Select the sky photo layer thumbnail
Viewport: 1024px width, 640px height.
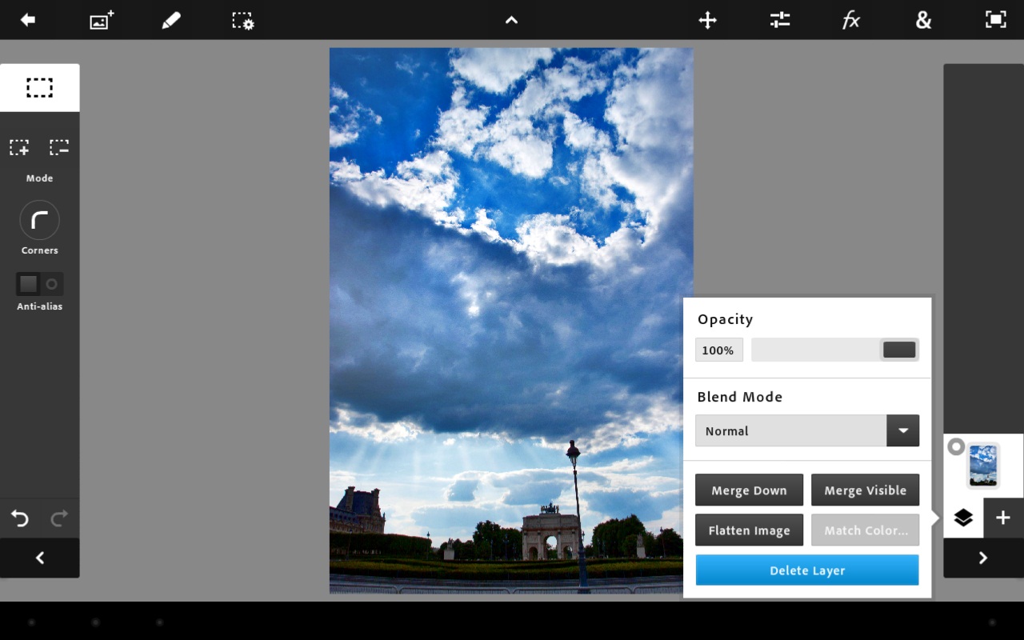[x=983, y=465]
